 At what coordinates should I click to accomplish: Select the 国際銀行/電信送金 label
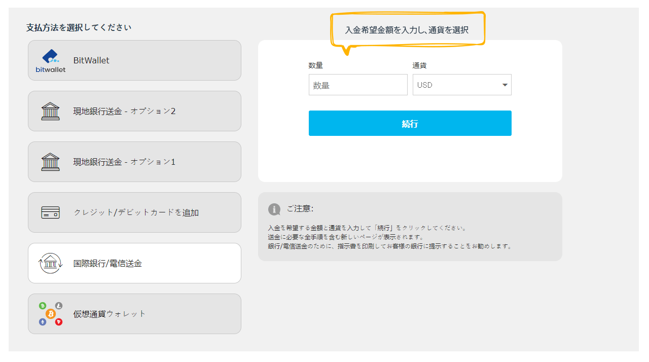pyautogui.click(x=107, y=263)
